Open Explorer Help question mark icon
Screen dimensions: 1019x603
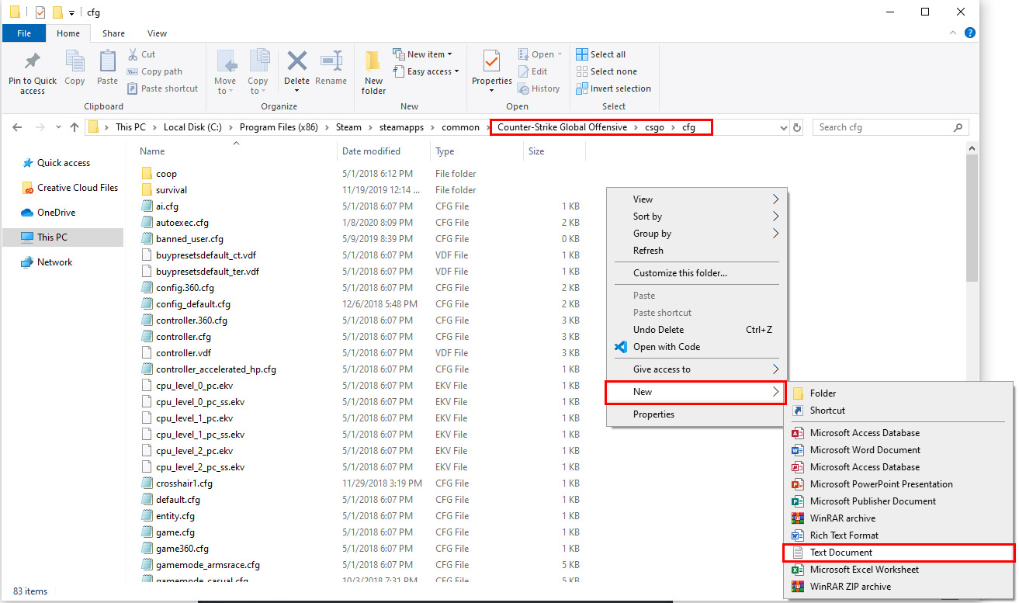pos(970,33)
